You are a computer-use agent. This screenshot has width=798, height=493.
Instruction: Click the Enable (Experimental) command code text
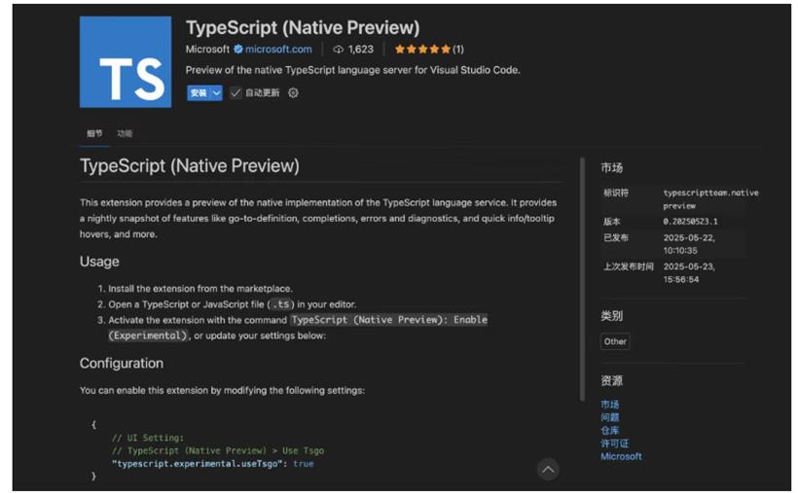298,328
